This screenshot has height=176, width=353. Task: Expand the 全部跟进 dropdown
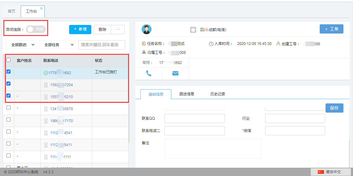click(21, 45)
